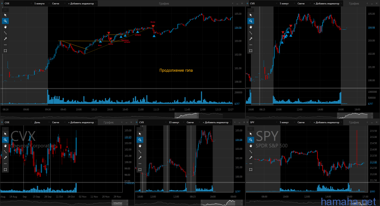Screen dimensions: 380x206
Task: Choose the arrow tool in SPY chart
Action: coord(251,158)
